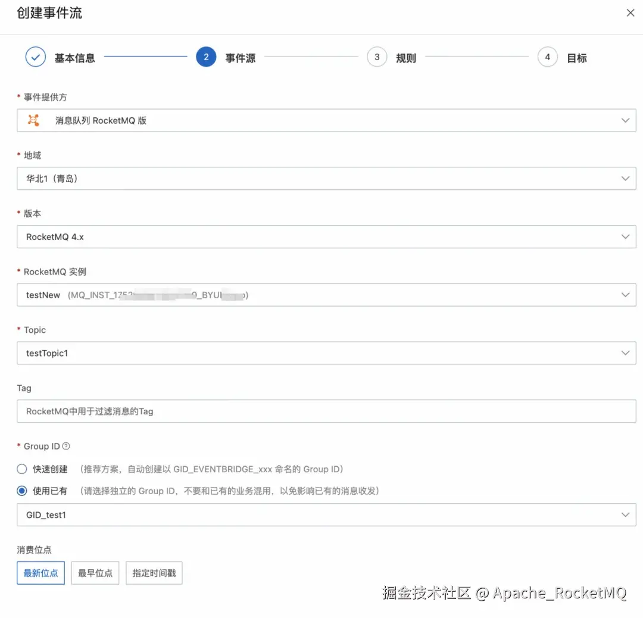Viewport: 643px width, 618px height.
Task: Choose 指定时间戳 consumer offset
Action: [x=154, y=573]
